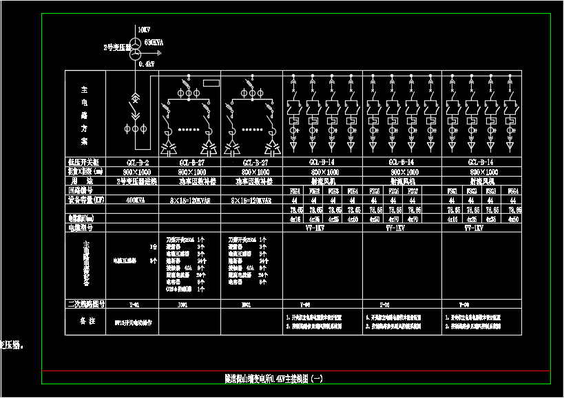Select the 用途 row header
The height and width of the screenshot is (398, 564).
(81, 181)
